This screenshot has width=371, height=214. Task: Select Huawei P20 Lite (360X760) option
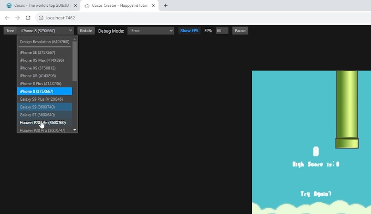coord(43,123)
